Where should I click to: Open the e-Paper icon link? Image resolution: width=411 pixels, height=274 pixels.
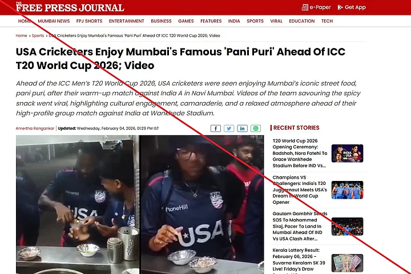[x=305, y=7]
